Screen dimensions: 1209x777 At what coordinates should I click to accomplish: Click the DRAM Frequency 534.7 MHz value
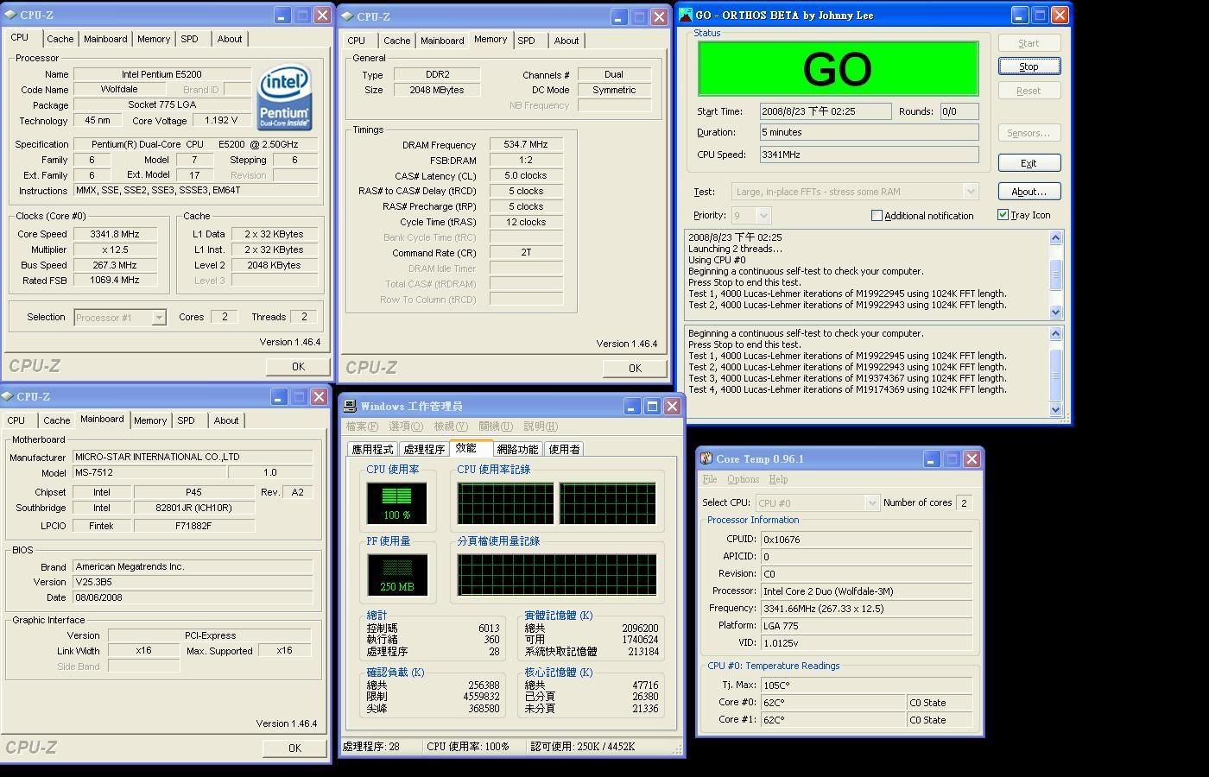[x=526, y=145]
